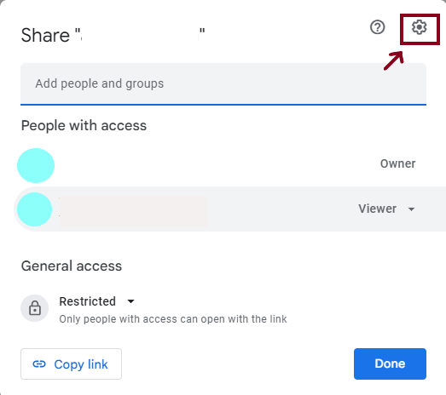Click the chain link icon in Copy link
The height and width of the screenshot is (395, 446).
click(39, 364)
